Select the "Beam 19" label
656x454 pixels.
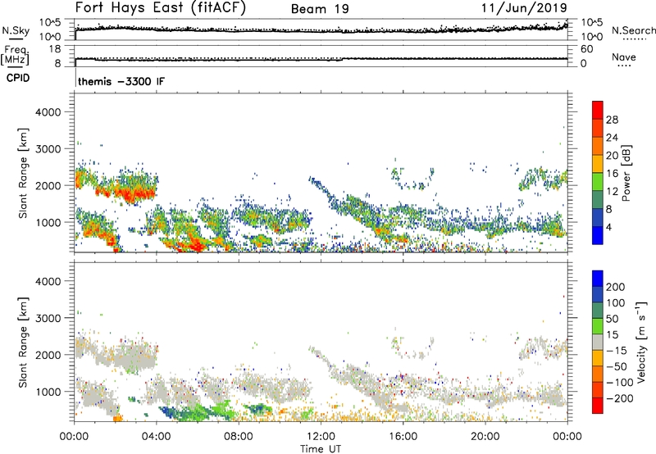pyautogui.click(x=320, y=9)
